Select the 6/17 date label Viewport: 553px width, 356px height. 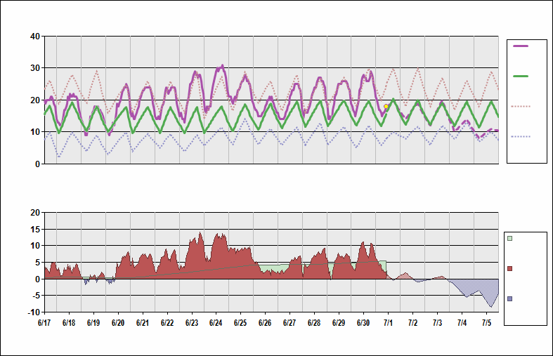[x=44, y=323]
